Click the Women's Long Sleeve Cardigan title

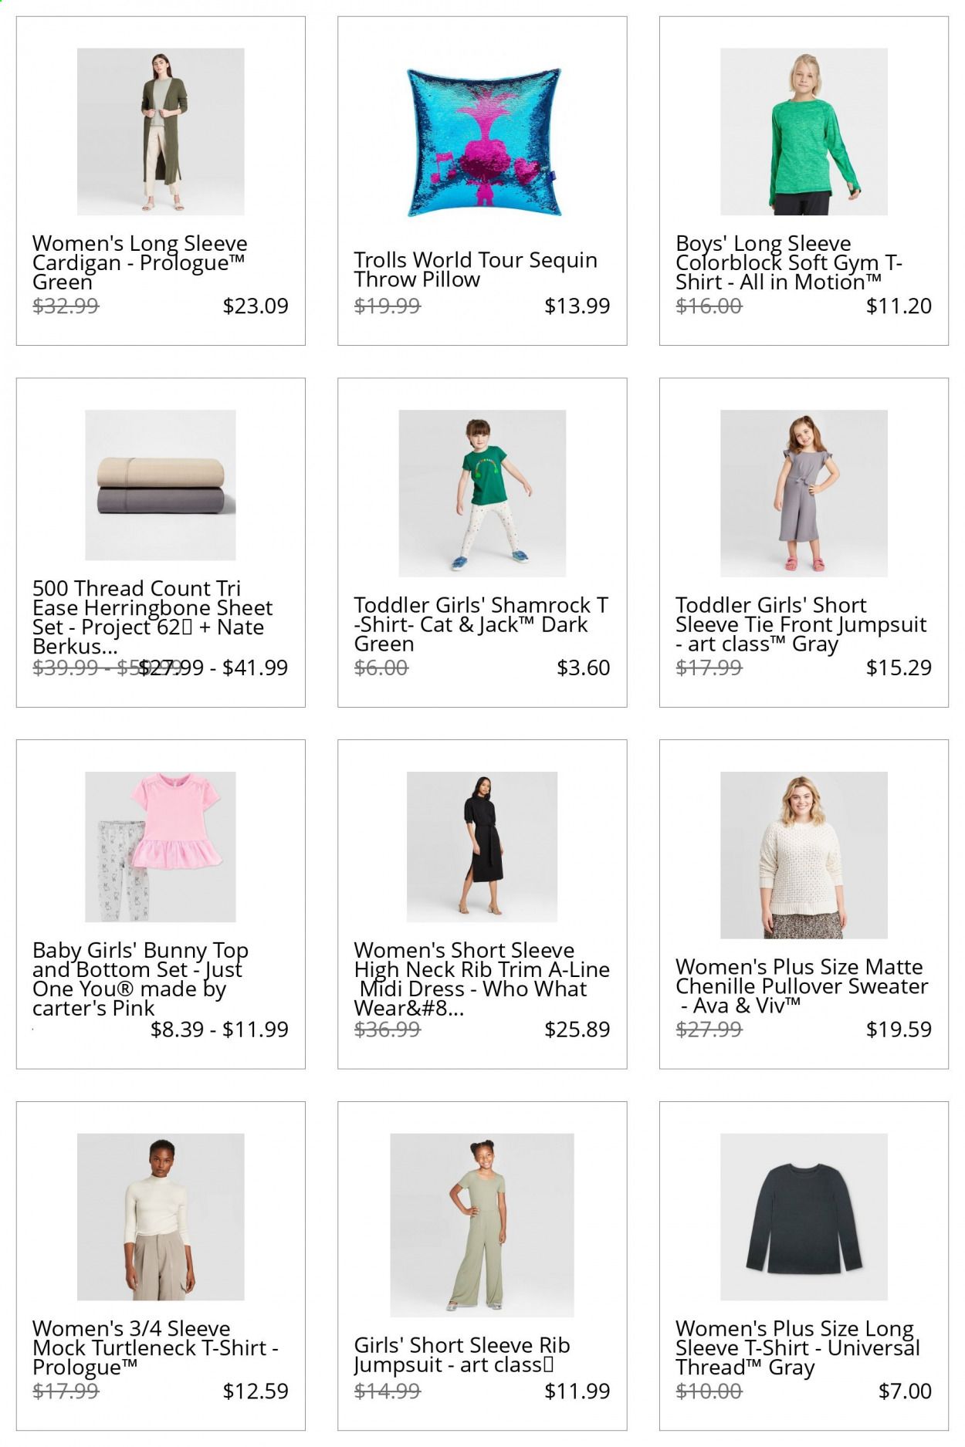(x=140, y=262)
